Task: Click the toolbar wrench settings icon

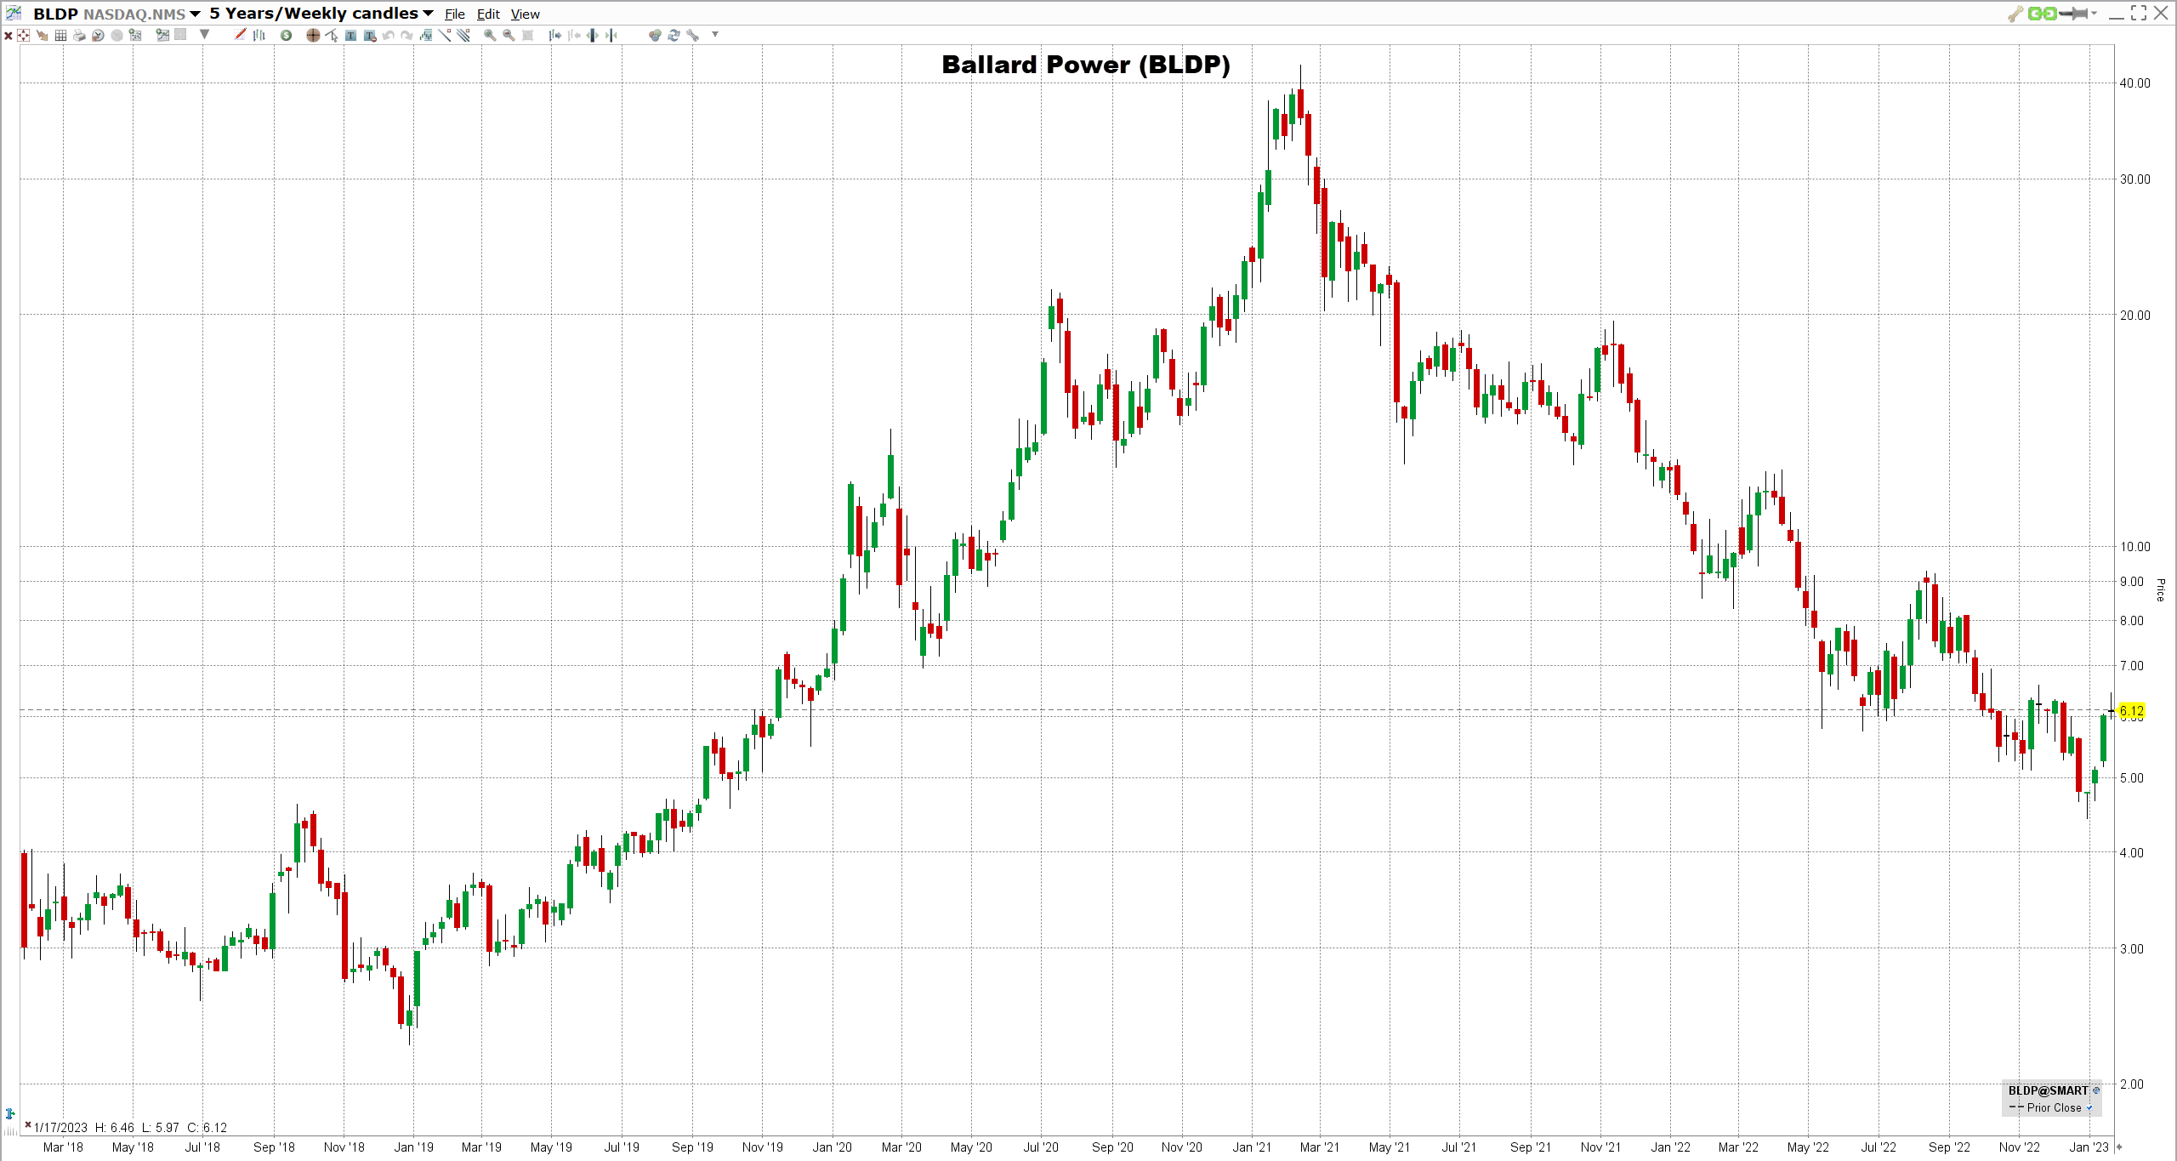Action: point(693,36)
